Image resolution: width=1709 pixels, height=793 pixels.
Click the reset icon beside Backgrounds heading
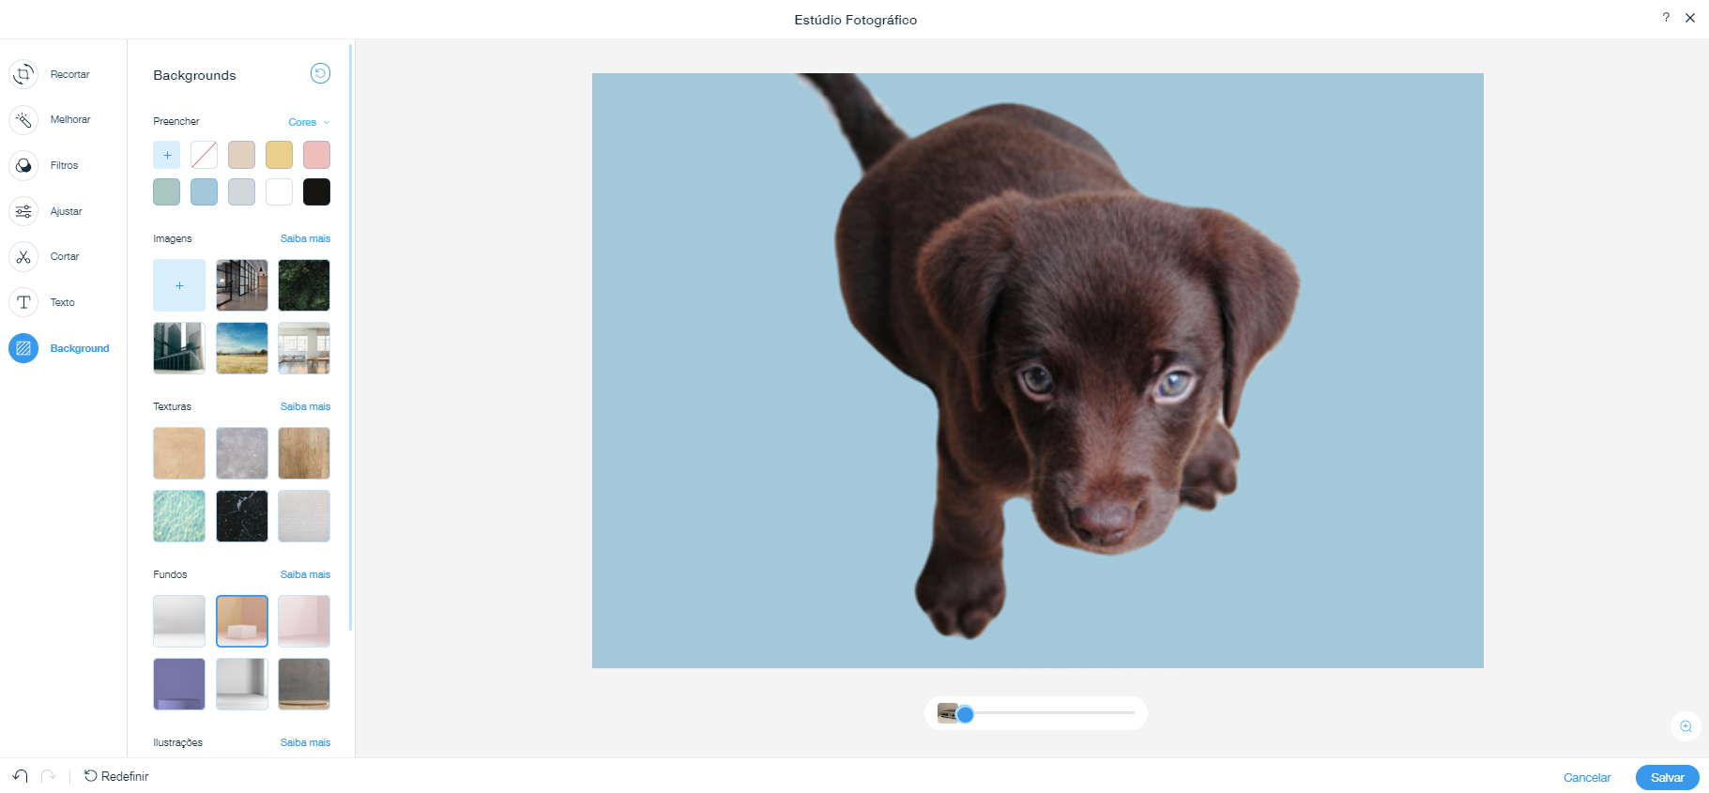(320, 74)
